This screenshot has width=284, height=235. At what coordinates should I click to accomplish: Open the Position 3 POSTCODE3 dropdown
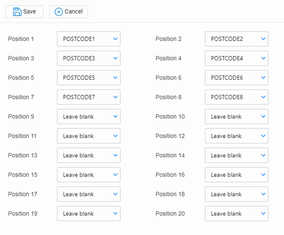pyautogui.click(x=88, y=58)
